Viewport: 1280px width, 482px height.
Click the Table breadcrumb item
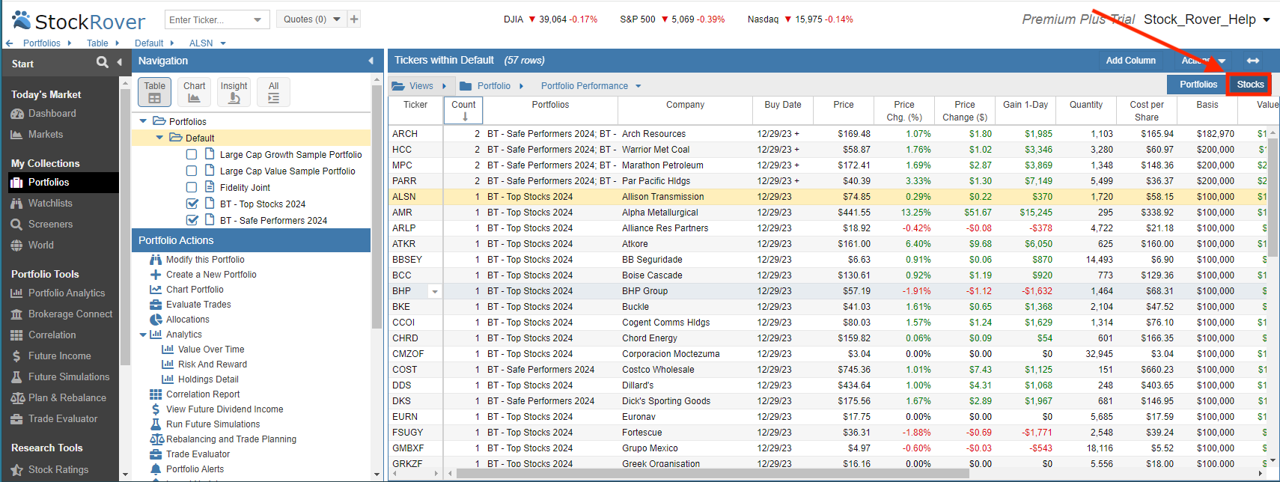click(x=97, y=43)
